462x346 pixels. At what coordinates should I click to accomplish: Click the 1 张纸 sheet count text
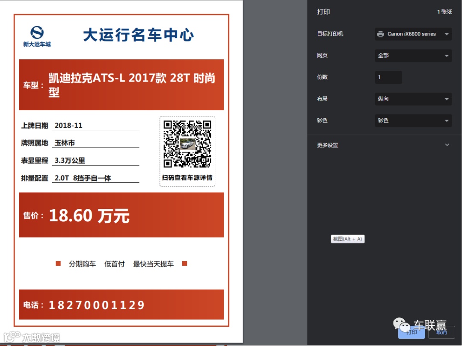tap(444, 12)
